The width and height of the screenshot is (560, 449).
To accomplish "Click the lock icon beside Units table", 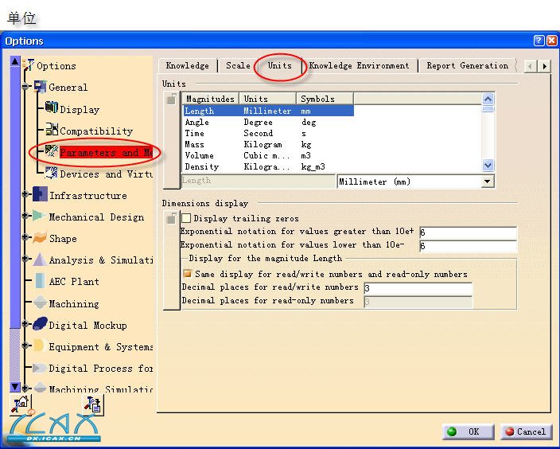I will coord(171,100).
